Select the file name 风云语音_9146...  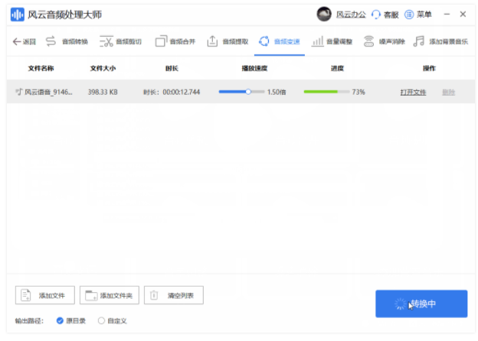(48, 92)
